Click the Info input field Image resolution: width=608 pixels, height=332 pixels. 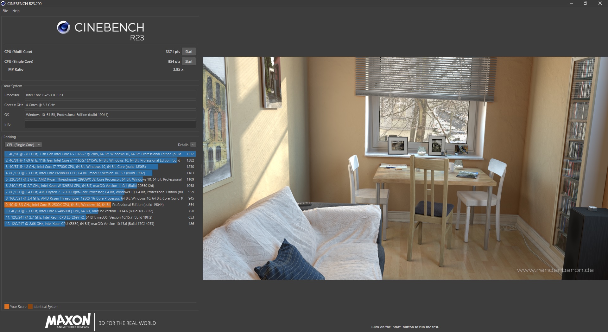tap(110, 124)
